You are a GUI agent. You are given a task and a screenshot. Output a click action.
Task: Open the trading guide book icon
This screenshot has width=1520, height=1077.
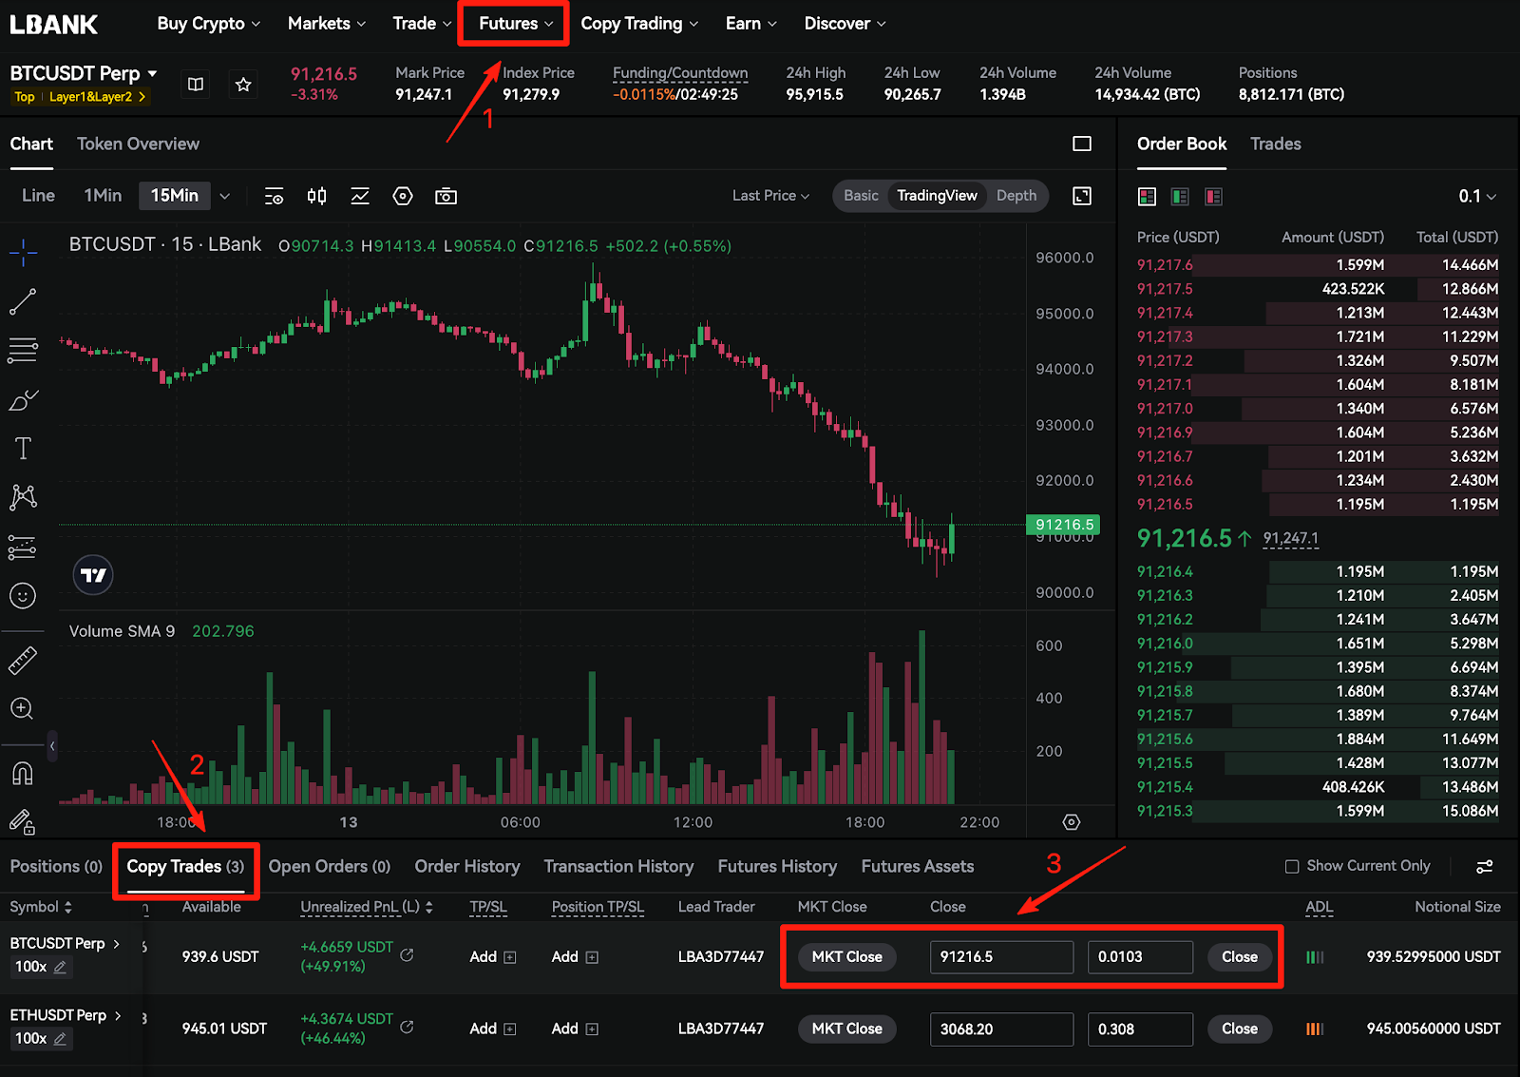pyautogui.click(x=196, y=85)
